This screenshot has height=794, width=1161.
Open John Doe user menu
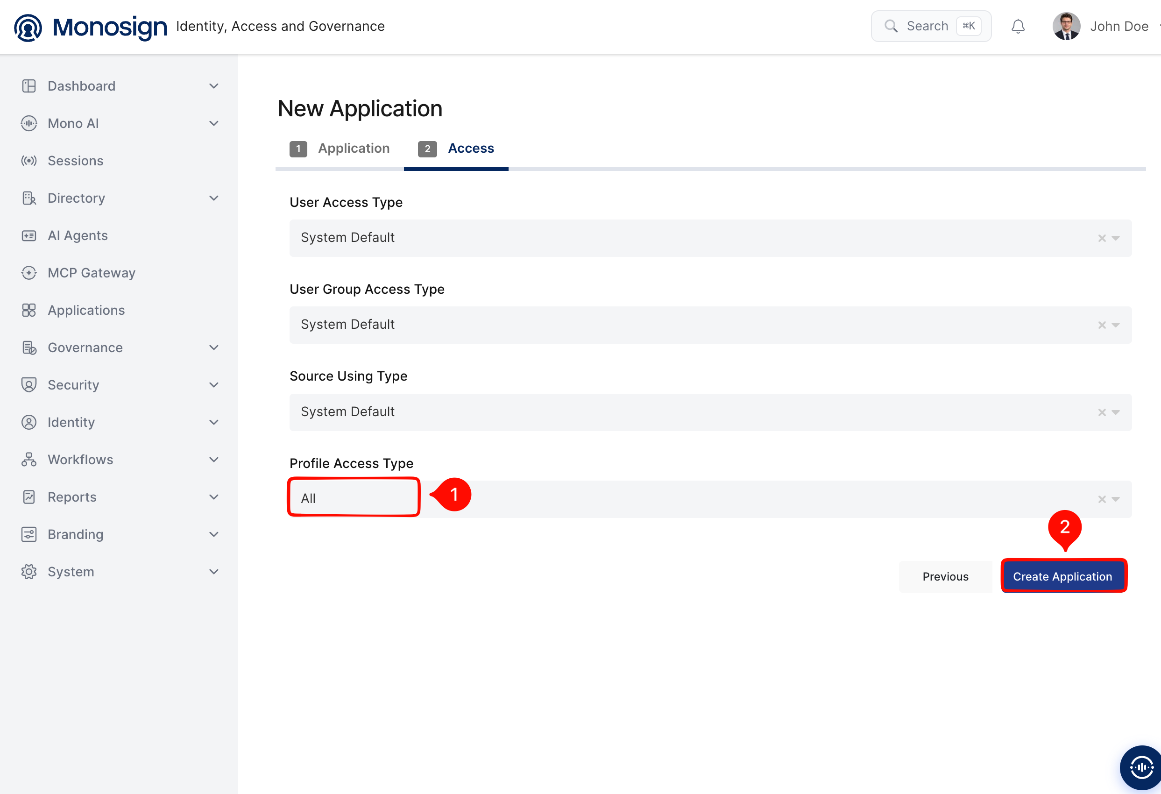pyautogui.click(x=1119, y=27)
